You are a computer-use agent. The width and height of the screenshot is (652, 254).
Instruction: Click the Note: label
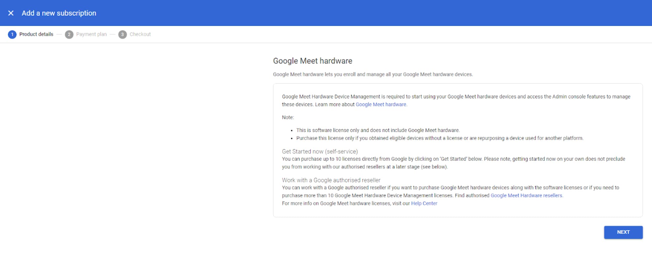(288, 117)
